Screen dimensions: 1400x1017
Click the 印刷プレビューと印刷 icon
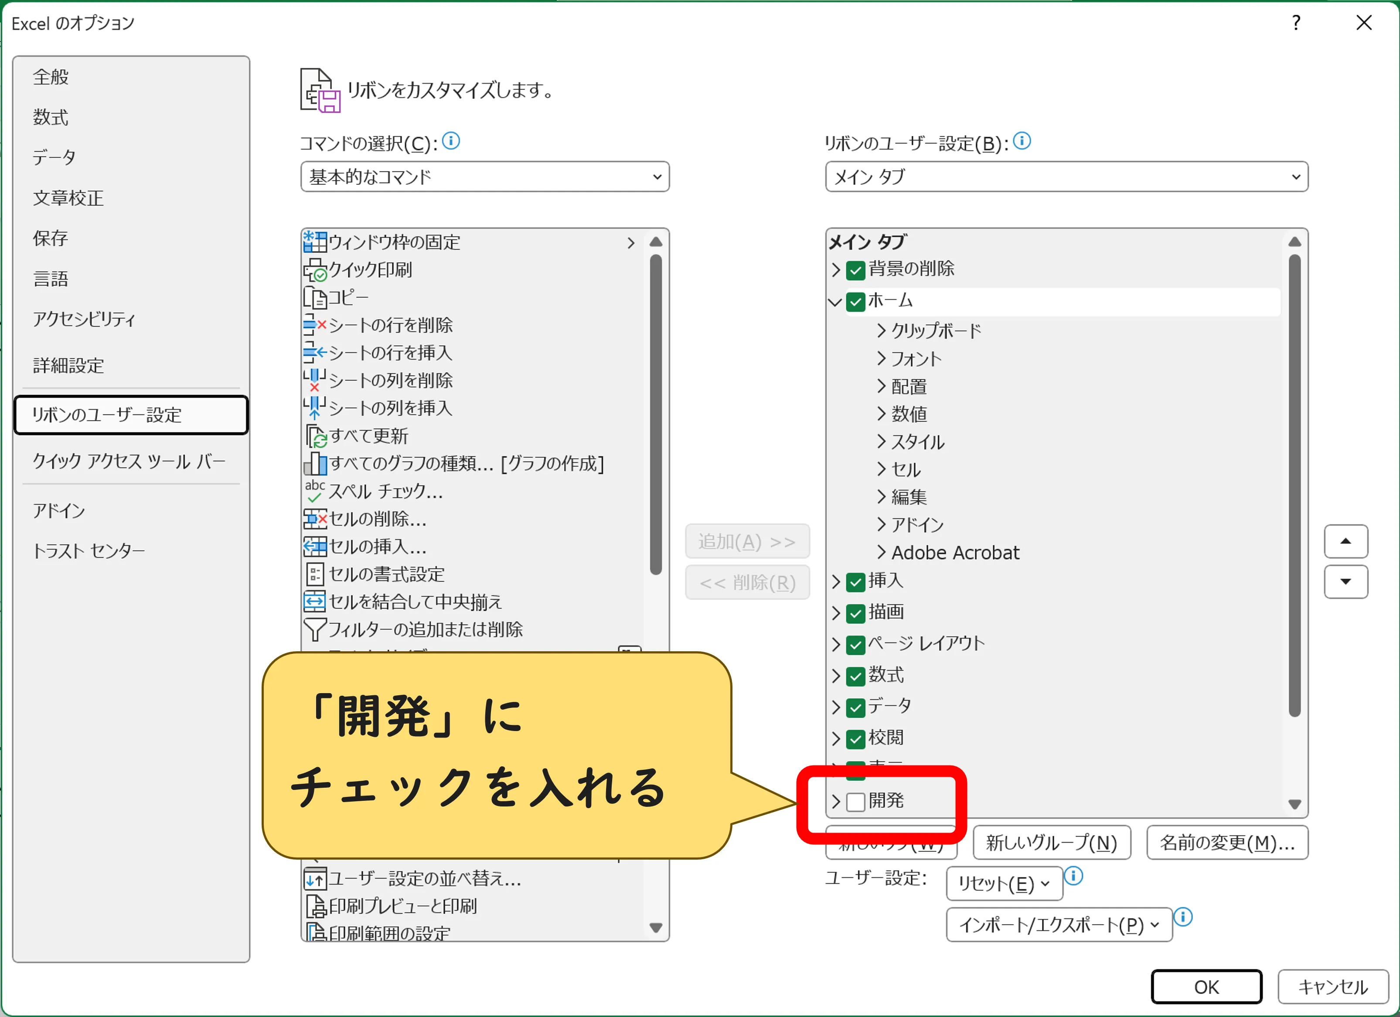pos(316,906)
